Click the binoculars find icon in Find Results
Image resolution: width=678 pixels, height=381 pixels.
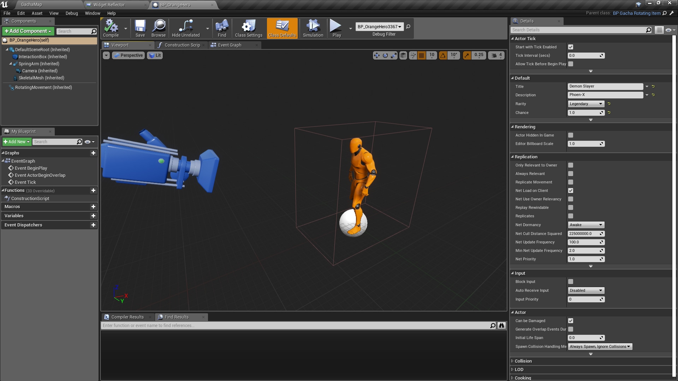click(501, 325)
